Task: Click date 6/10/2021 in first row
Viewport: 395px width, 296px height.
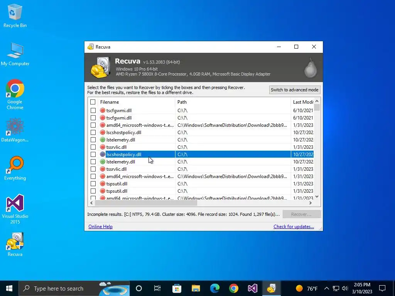Action: pos(303,111)
